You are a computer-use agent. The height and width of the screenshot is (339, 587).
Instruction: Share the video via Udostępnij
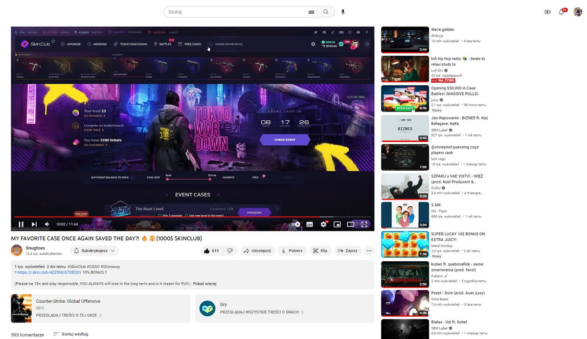pos(258,250)
